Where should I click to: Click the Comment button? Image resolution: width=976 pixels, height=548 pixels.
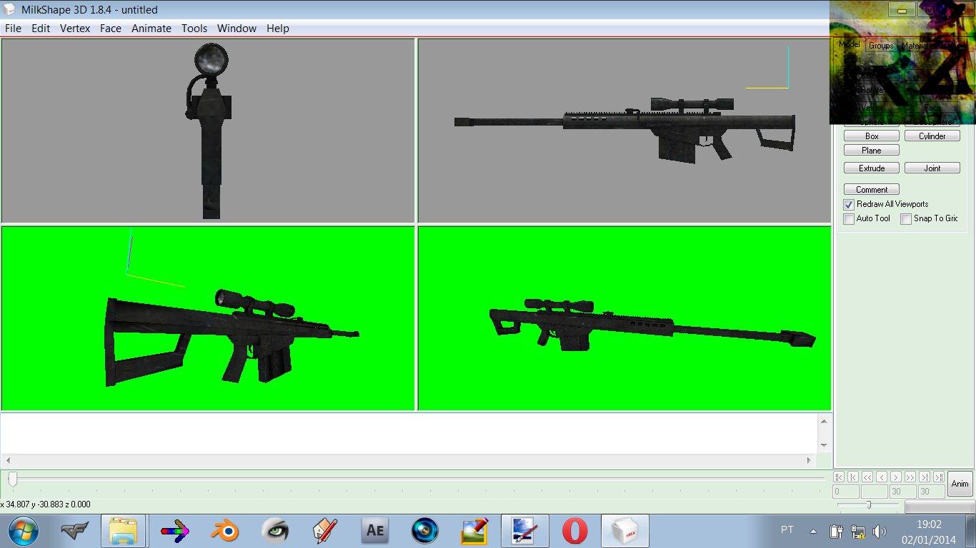[872, 190]
